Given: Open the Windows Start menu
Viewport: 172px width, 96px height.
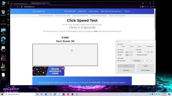Looking at the screenshot, I should tap(2, 94).
